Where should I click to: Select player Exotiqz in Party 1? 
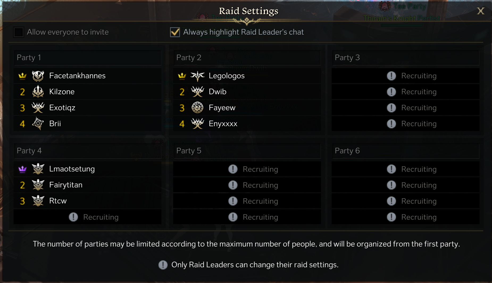pos(62,108)
